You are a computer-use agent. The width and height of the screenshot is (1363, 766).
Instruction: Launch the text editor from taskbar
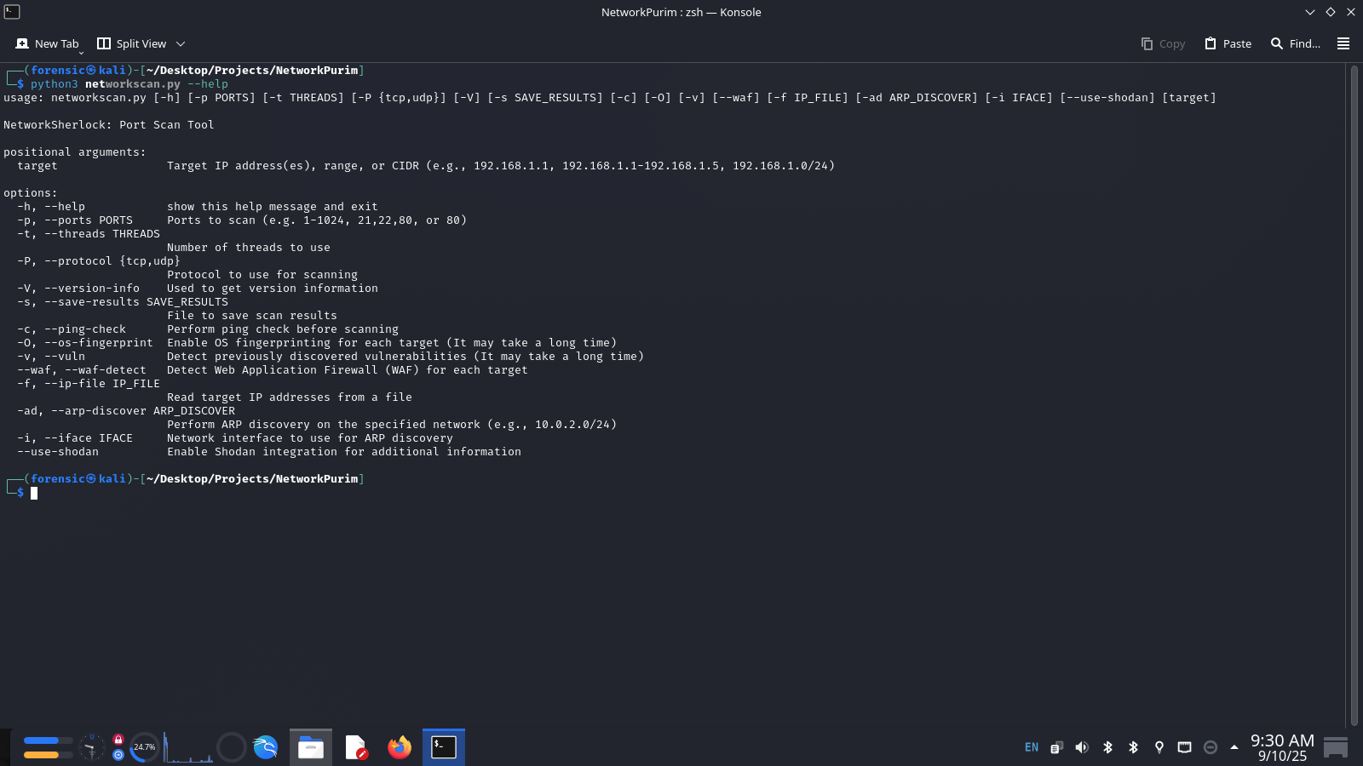tap(356, 747)
